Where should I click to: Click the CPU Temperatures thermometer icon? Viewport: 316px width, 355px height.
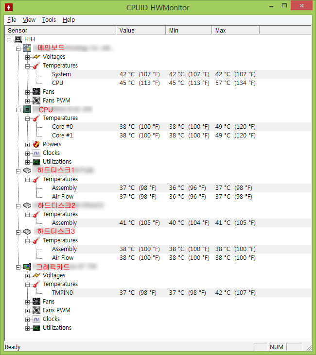[x=36, y=118]
